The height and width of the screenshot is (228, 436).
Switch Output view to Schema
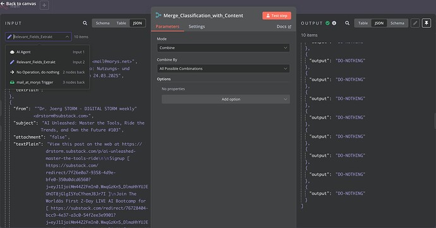tap(397, 23)
